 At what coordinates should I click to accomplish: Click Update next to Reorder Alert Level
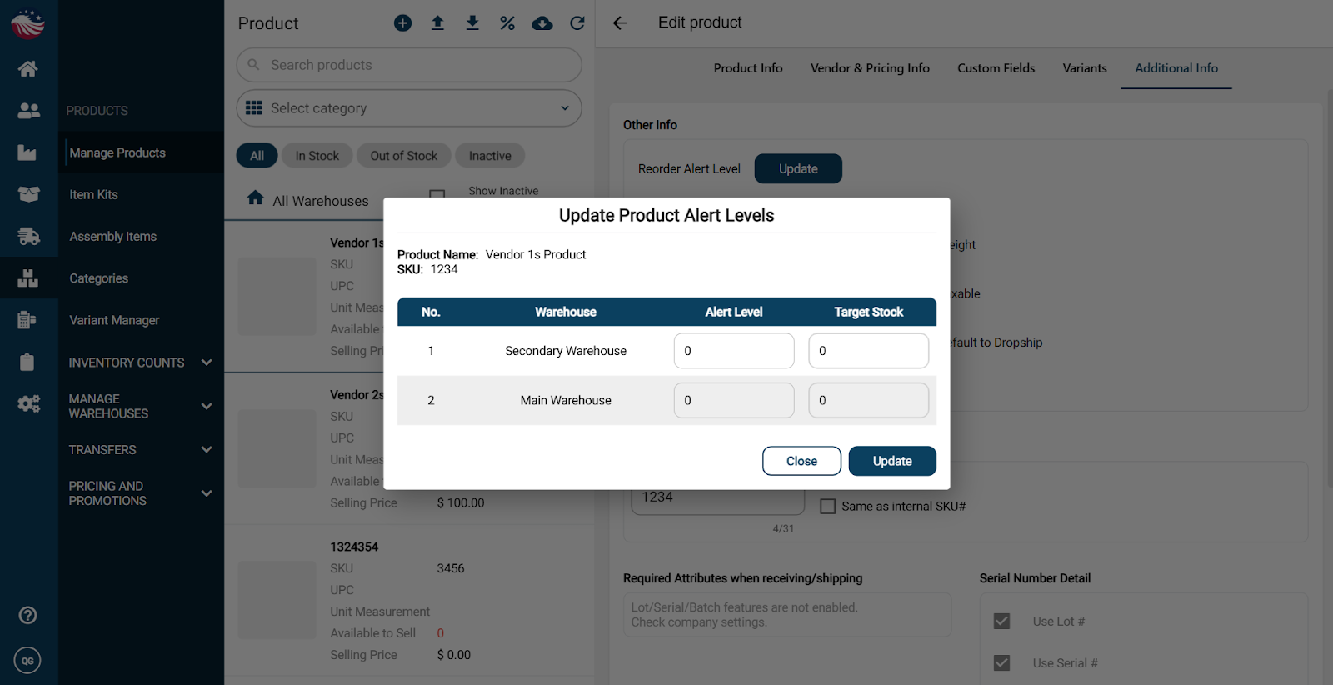coord(798,168)
